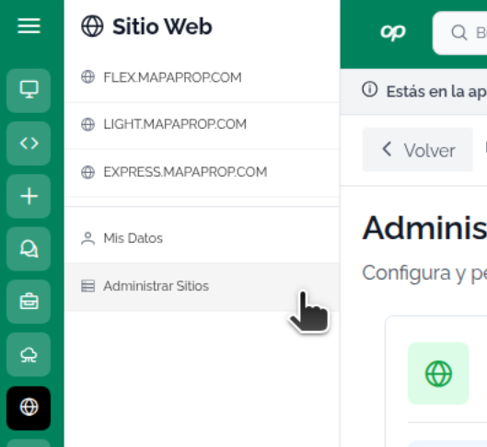487x447 pixels.
Task: Click the plus icon in sidebar
Action: tap(29, 196)
